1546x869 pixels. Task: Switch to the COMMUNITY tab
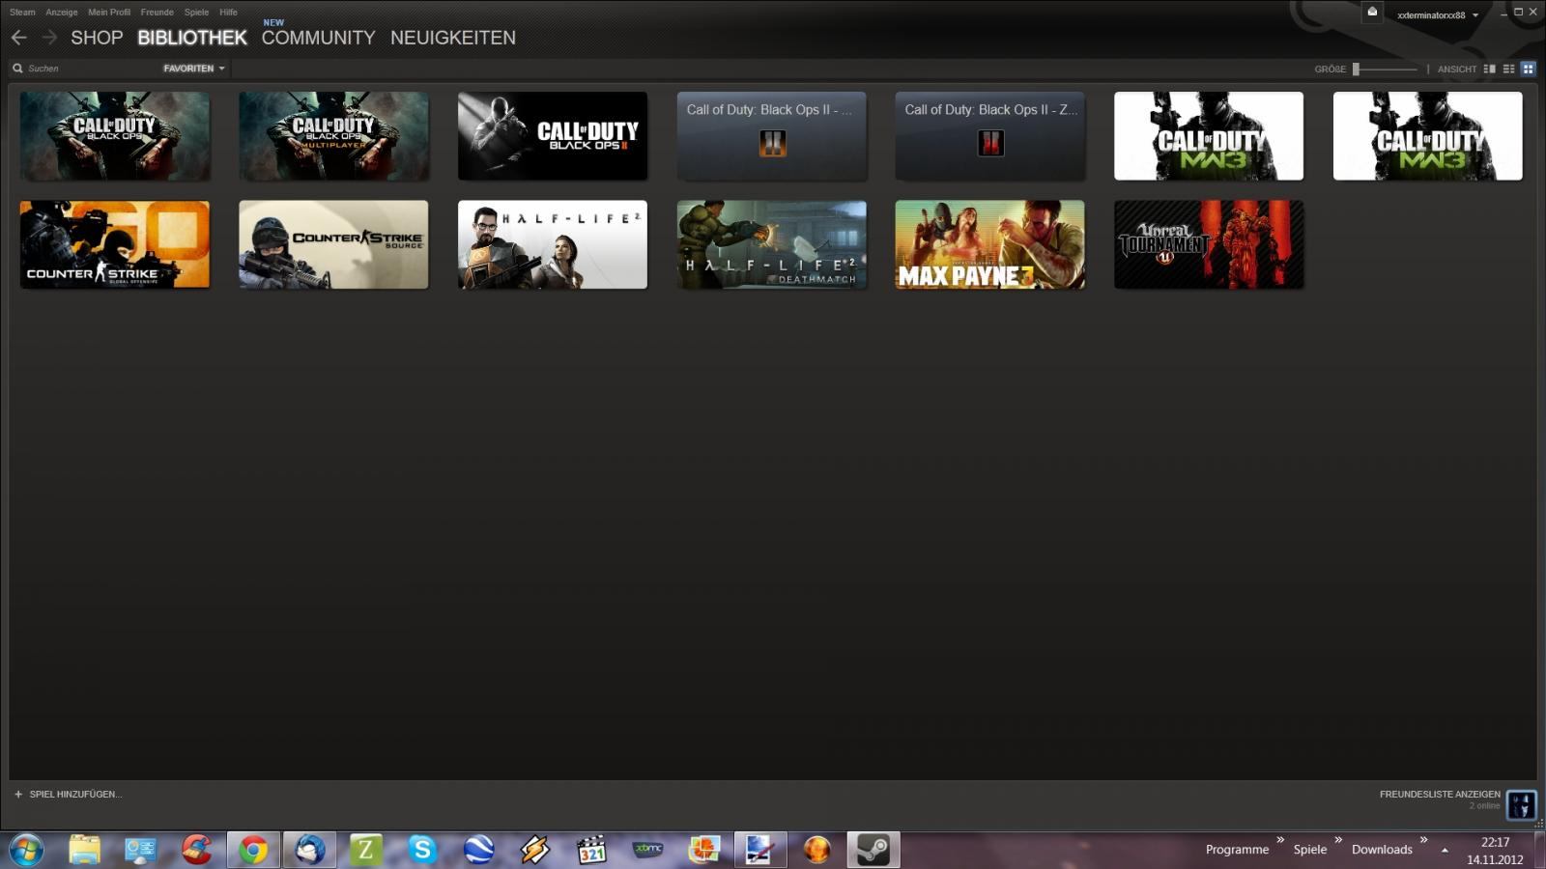click(318, 38)
